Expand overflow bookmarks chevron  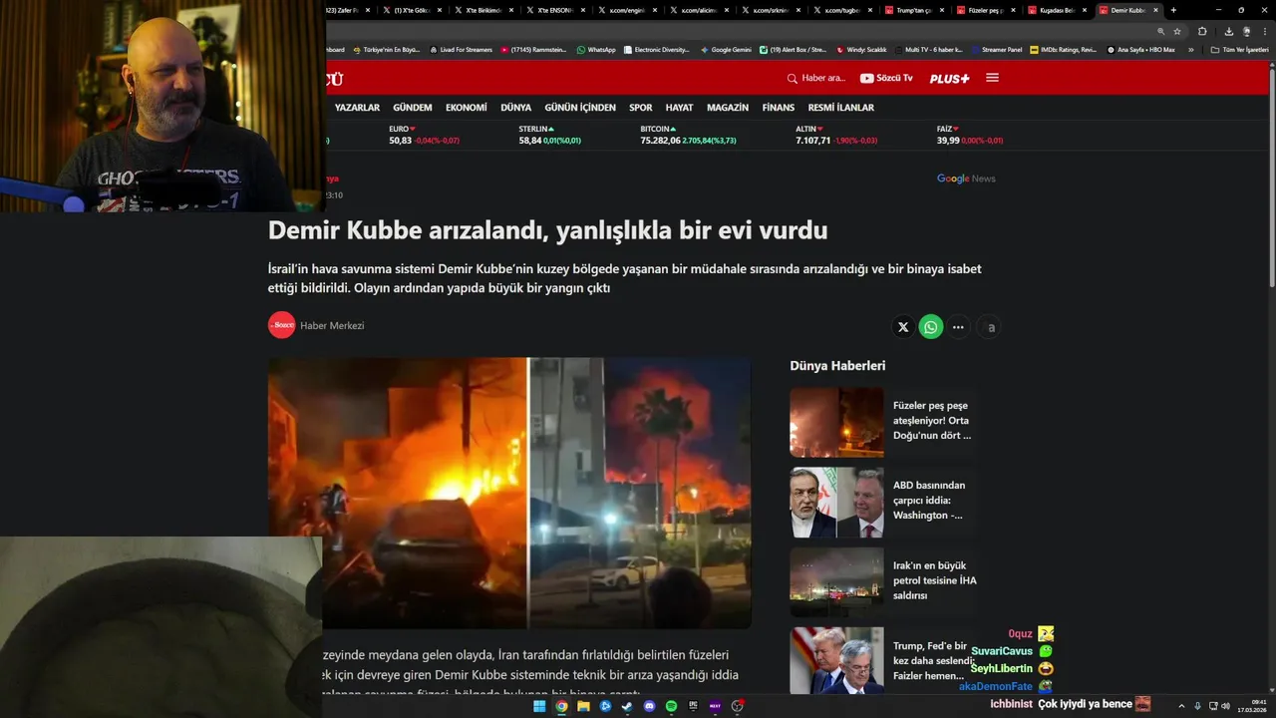click(1190, 50)
